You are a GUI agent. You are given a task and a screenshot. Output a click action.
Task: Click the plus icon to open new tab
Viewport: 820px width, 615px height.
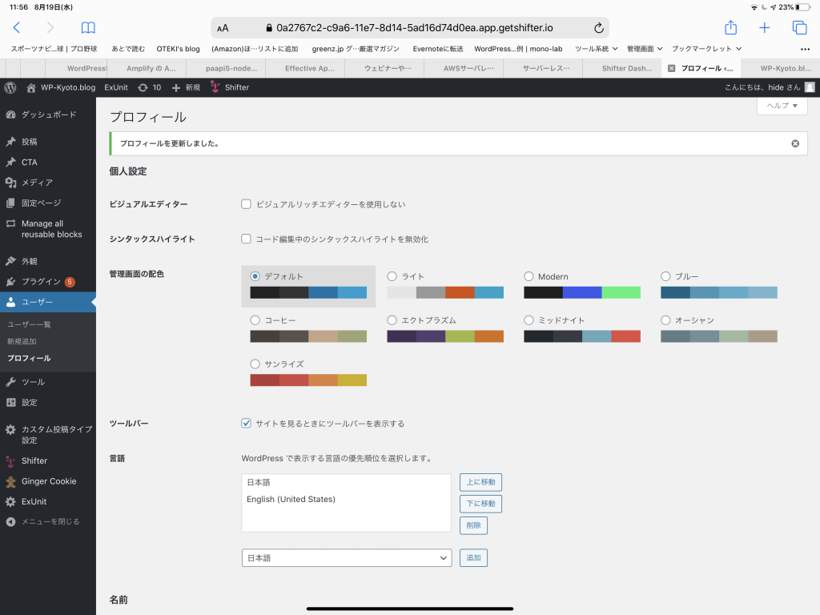(x=765, y=27)
